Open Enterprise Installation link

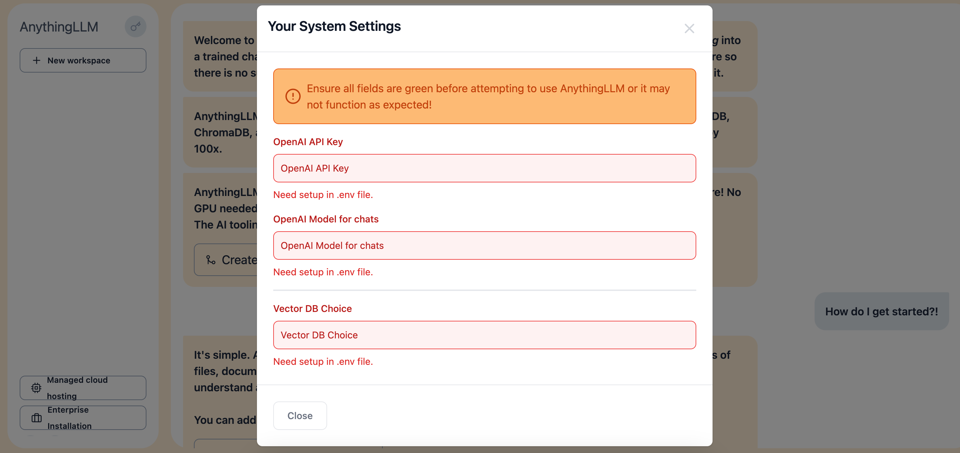pos(83,418)
